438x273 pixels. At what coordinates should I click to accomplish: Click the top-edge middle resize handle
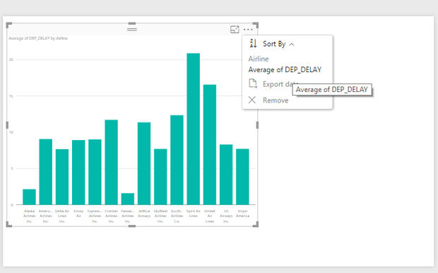click(132, 24)
